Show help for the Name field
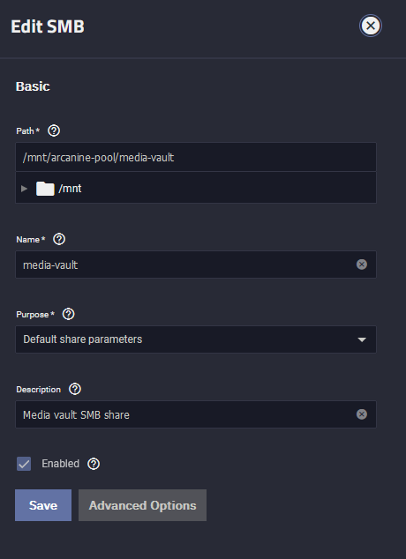 click(x=59, y=239)
